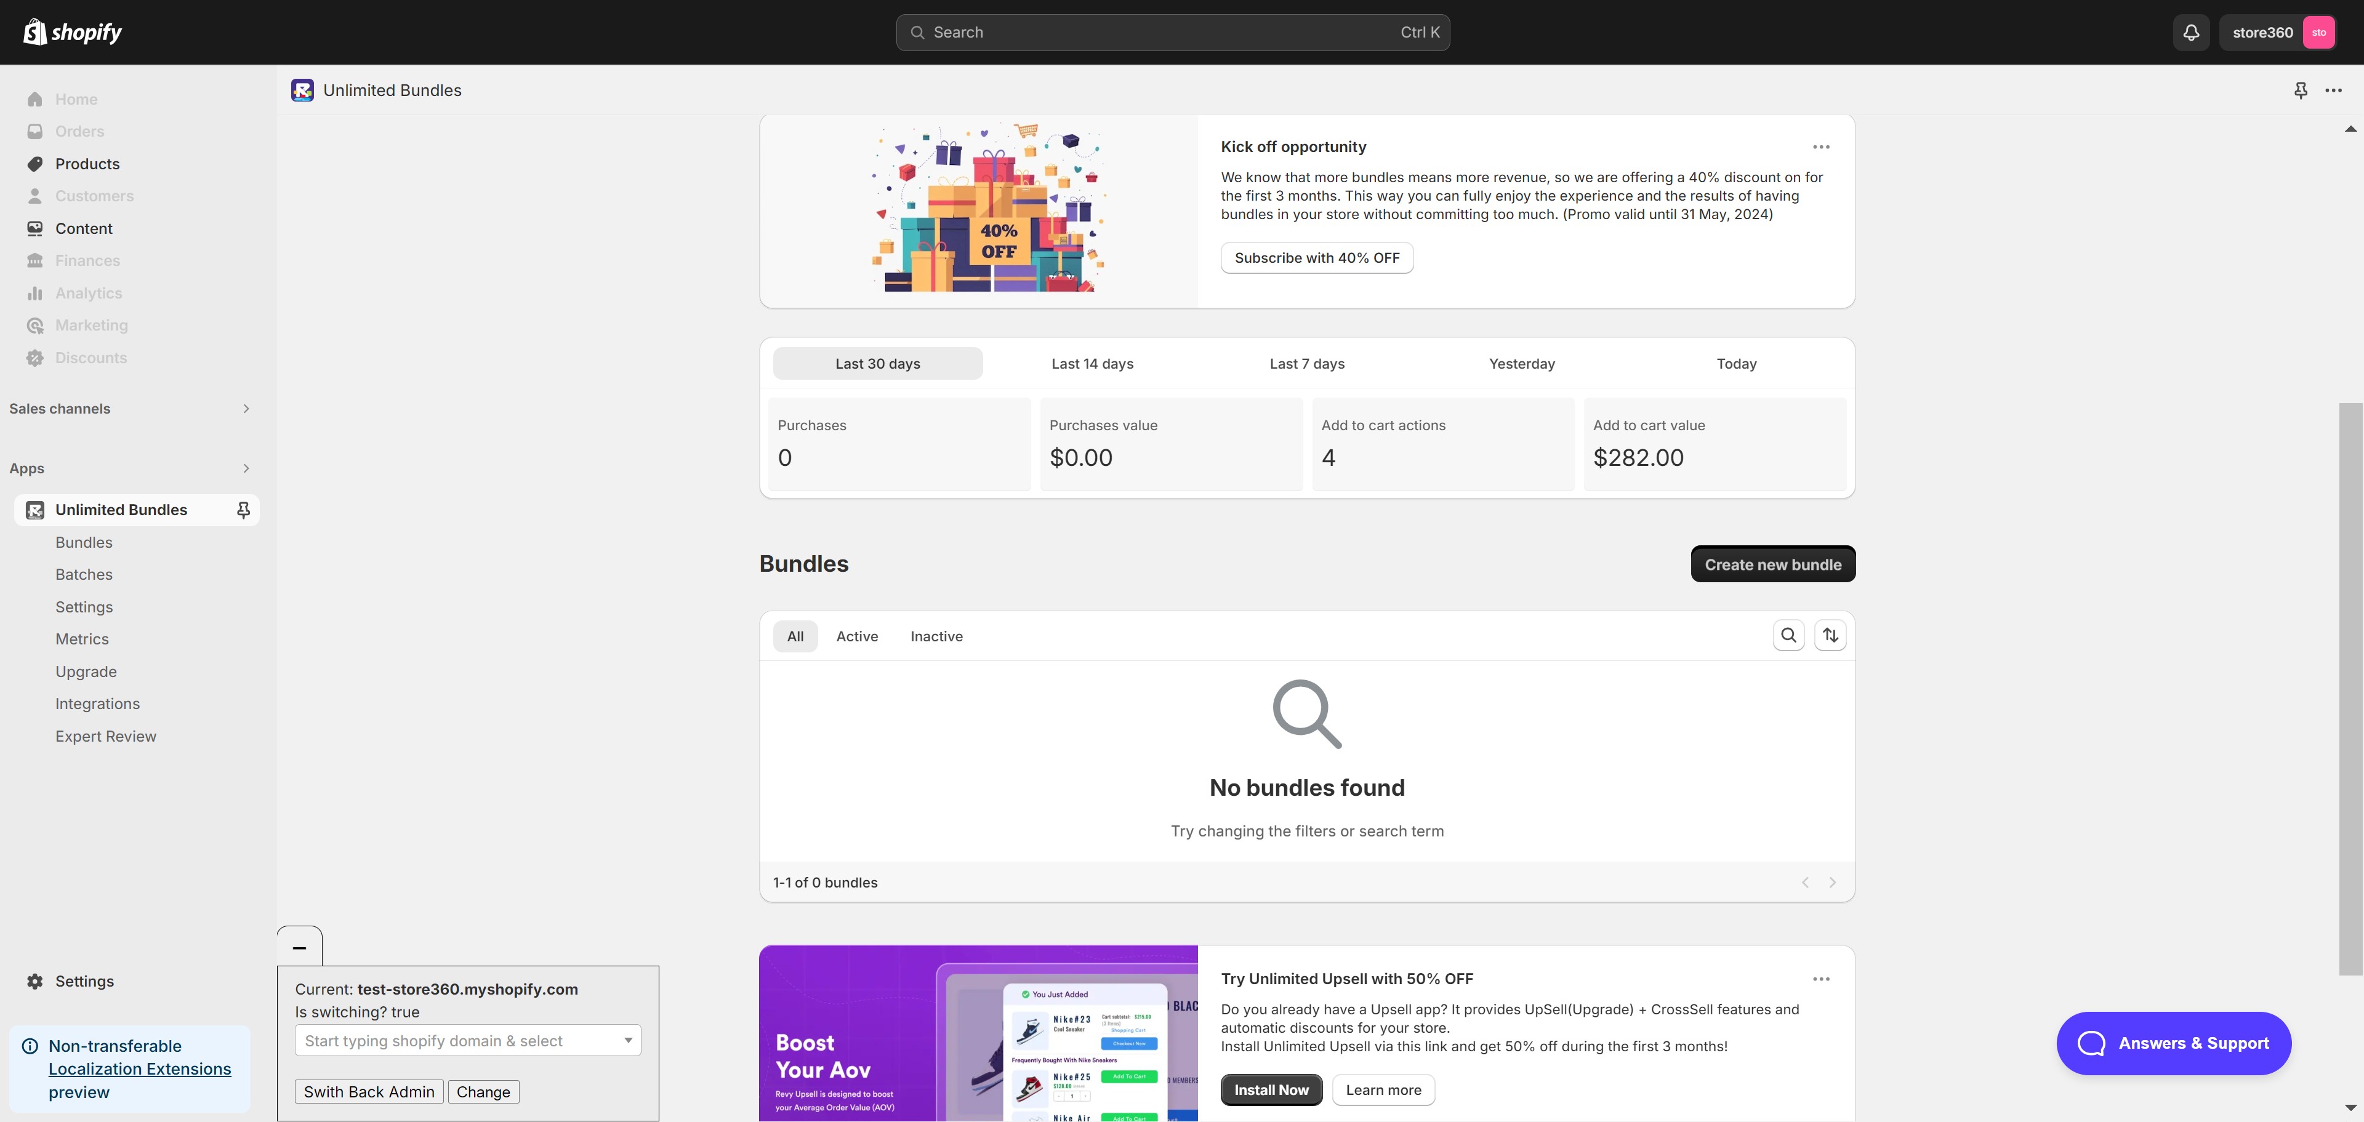
Task: Expand the Sales channels section
Action: pyautogui.click(x=246, y=408)
